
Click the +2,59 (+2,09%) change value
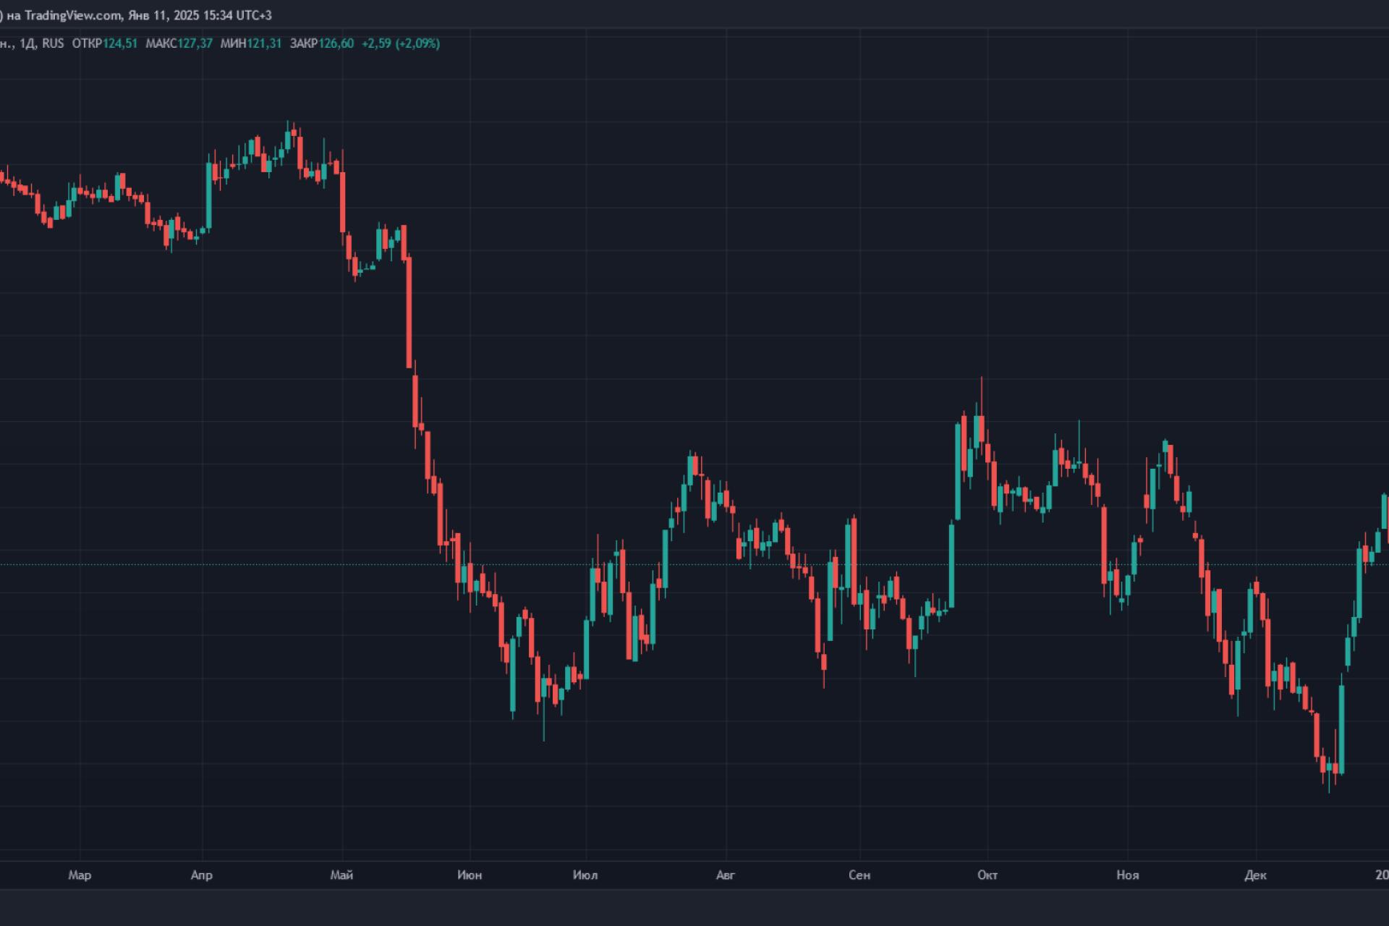(x=401, y=43)
